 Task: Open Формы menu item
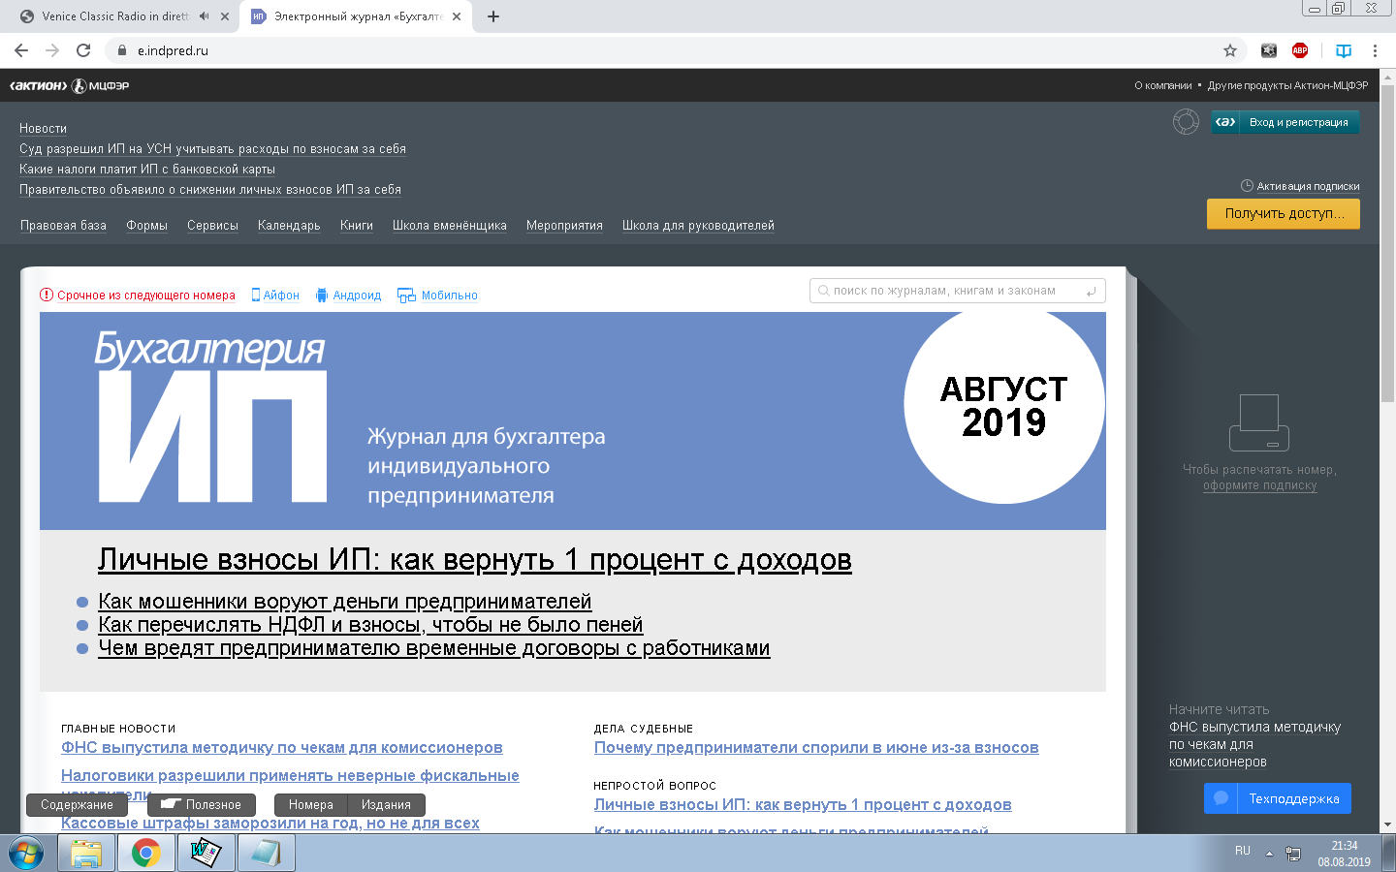point(146,226)
